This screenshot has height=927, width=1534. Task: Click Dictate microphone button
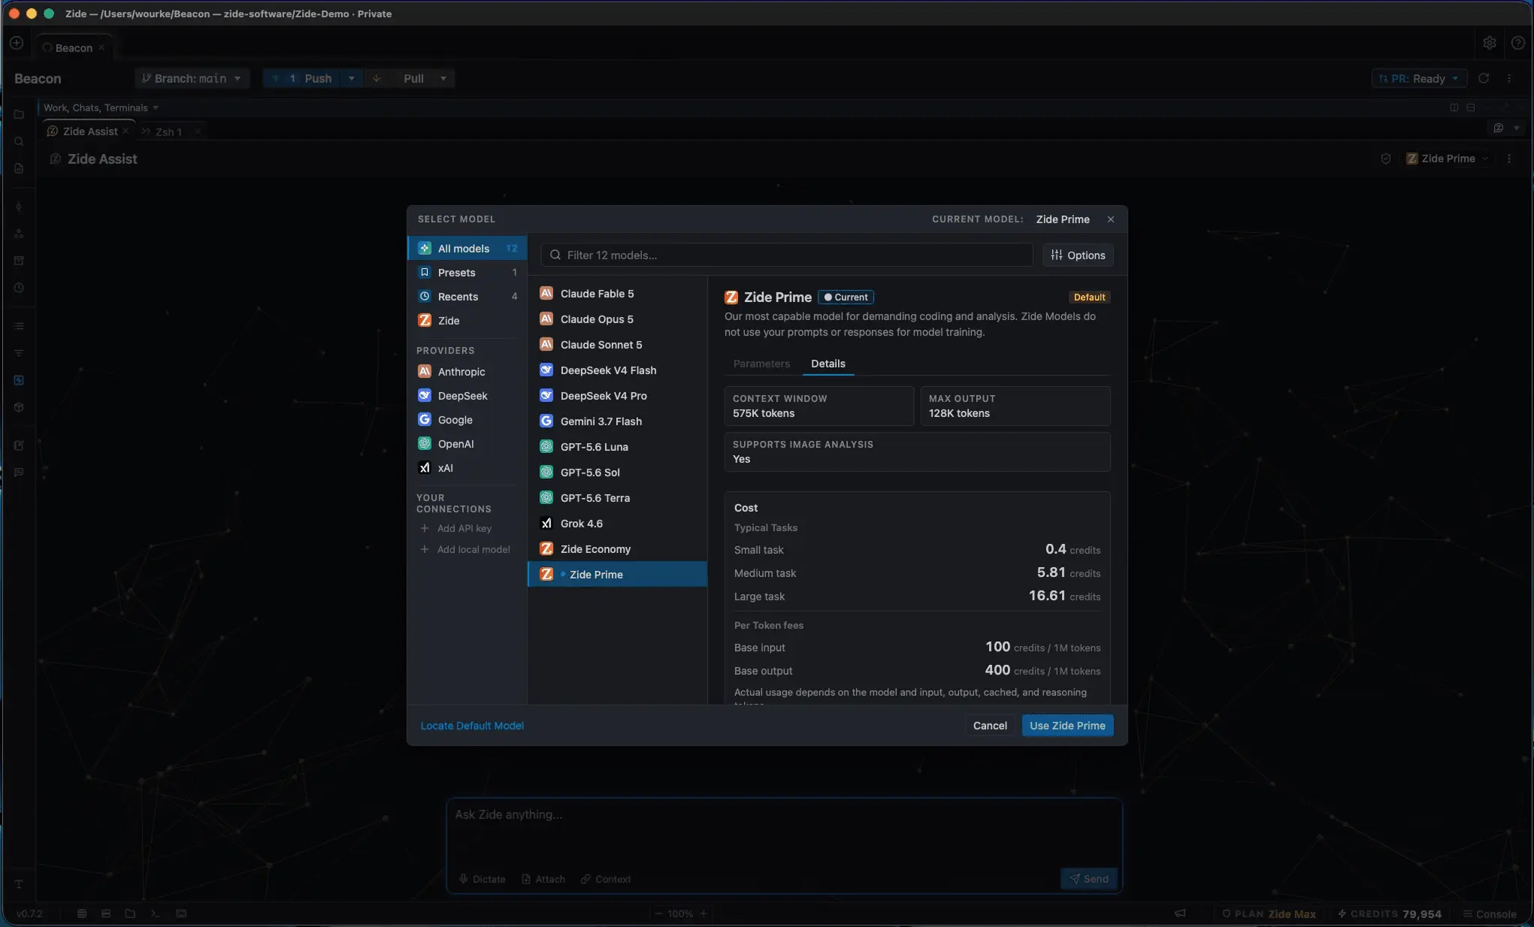pos(483,879)
